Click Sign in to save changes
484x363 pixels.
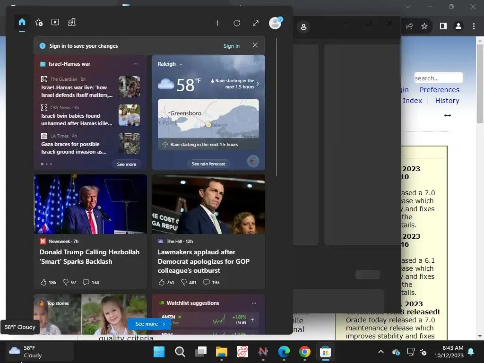pyautogui.click(x=232, y=46)
